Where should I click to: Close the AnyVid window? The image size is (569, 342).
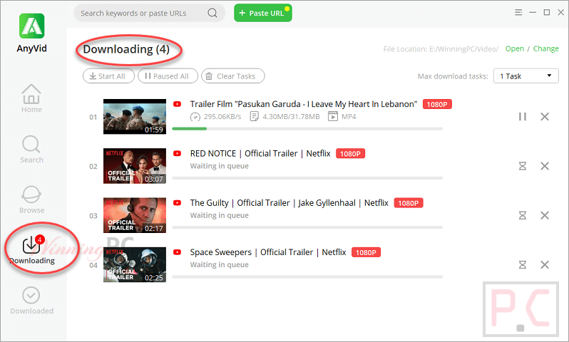[x=560, y=12]
